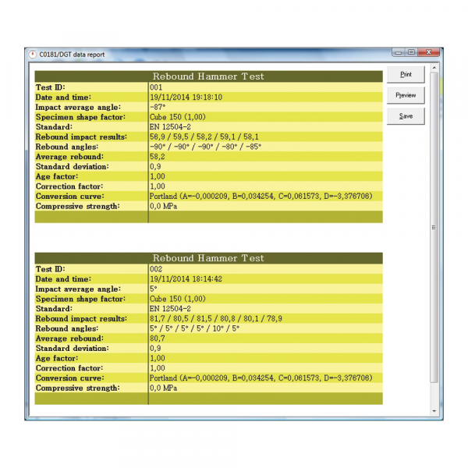Click the scrollbar up arrow

(434, 68)
